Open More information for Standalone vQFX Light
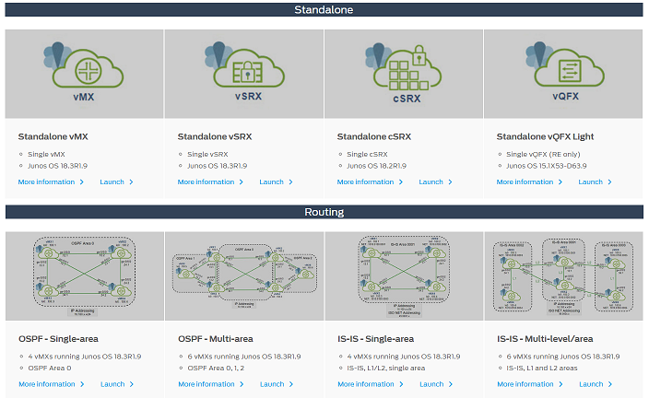Screen dimensions: 649x398 (x=529, y=182)
